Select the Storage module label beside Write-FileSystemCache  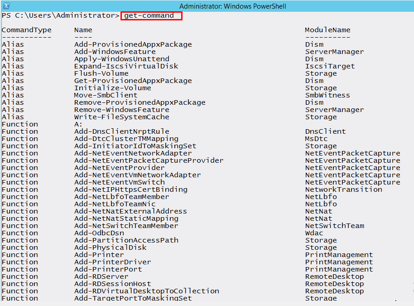(321, 117)
